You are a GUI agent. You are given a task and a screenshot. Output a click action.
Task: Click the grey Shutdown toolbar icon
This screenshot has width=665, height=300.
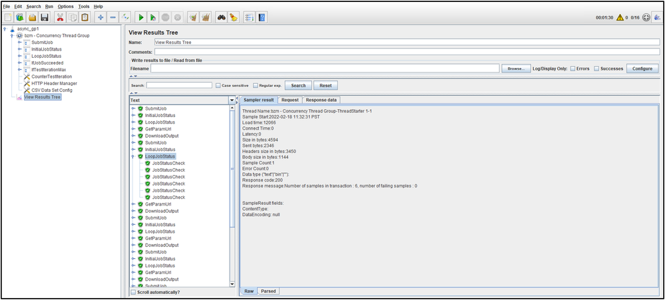click(178, 17)
